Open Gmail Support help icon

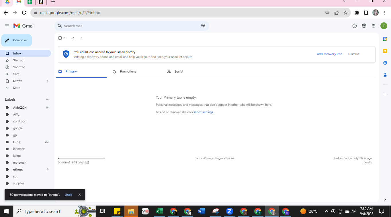[x=355, y=26]
